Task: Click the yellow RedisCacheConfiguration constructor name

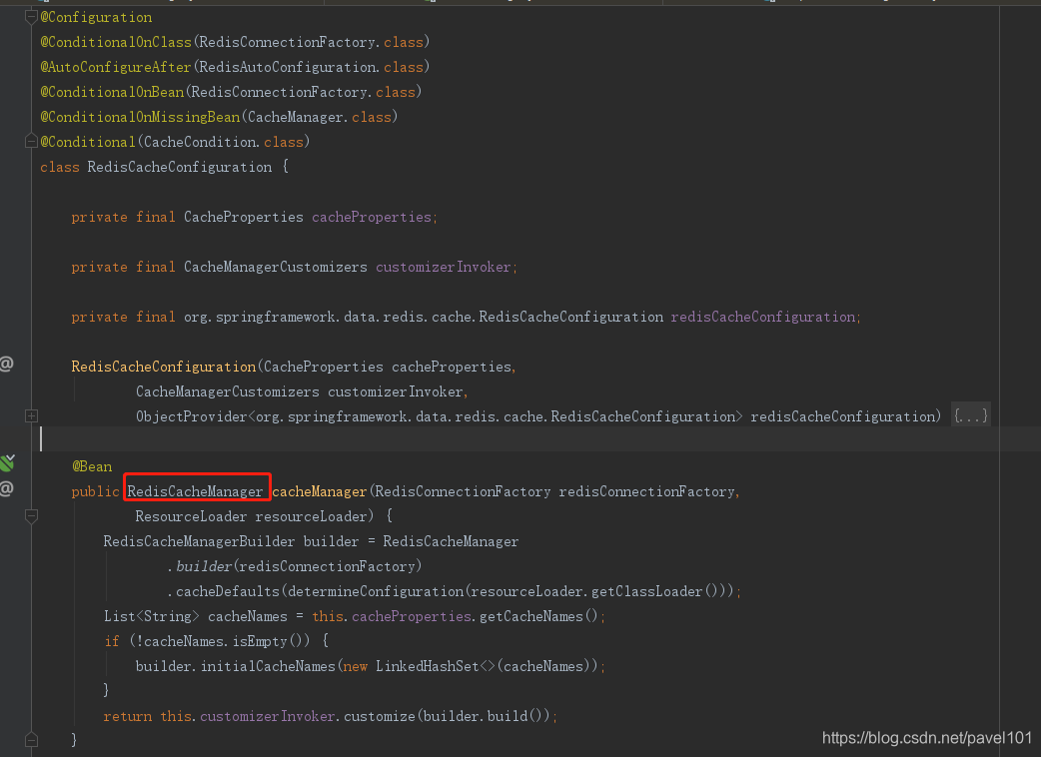Action: pos(163,367)
